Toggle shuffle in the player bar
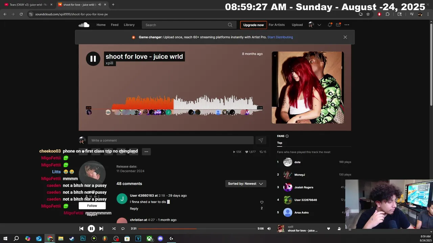This screenshot has width=433, height=243. click(x=114, y=228)
